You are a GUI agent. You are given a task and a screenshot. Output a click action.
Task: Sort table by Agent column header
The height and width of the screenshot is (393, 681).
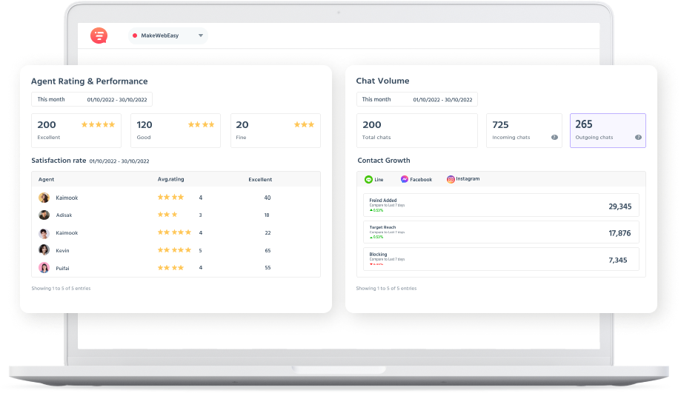point(47,180)
